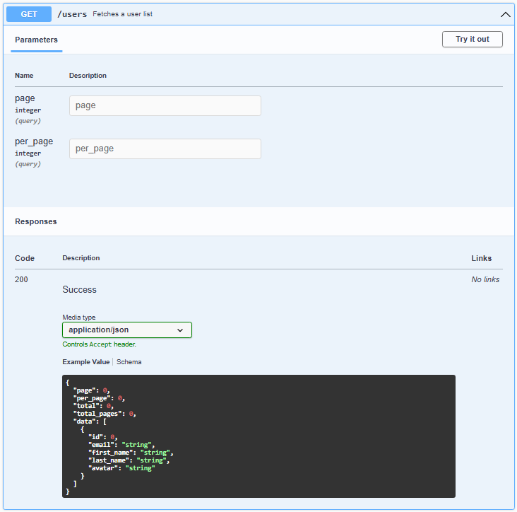Click the 200 response code
Image resolution: width=517 pixels, height=512 pixels.
pos(21,279)
